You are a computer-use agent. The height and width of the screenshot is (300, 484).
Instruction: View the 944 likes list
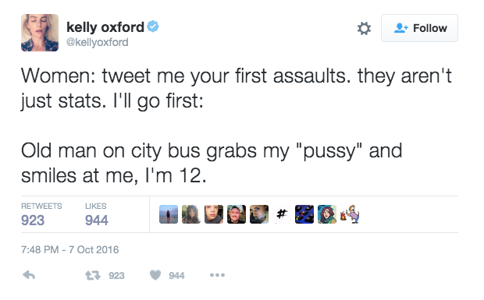97,215
